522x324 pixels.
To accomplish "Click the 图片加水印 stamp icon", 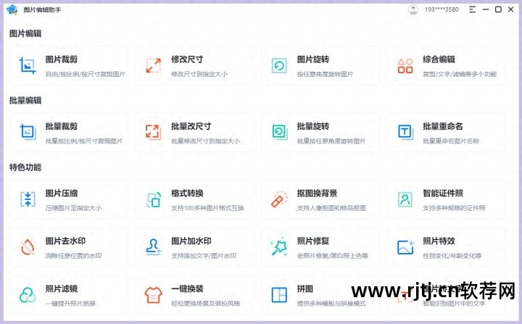I will [154, 247].
